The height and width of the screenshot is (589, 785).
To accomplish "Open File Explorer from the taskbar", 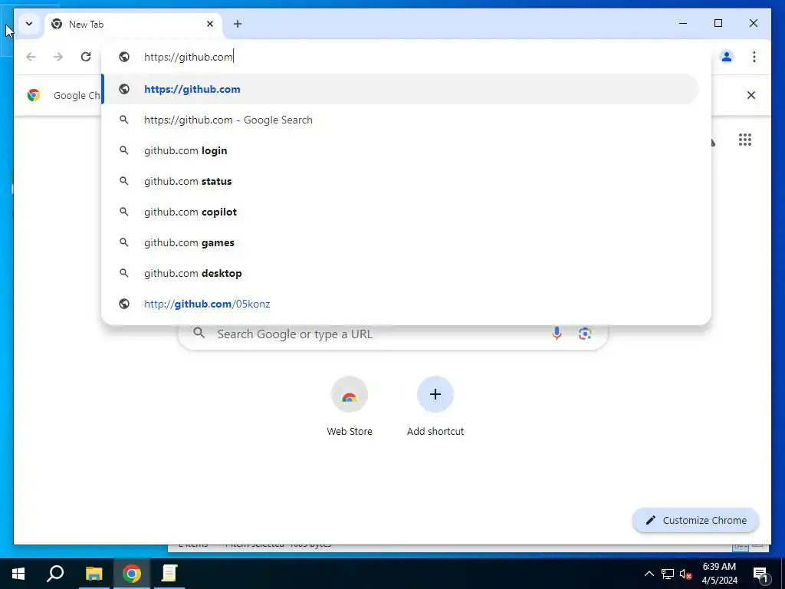I will [x=94, y=574].
